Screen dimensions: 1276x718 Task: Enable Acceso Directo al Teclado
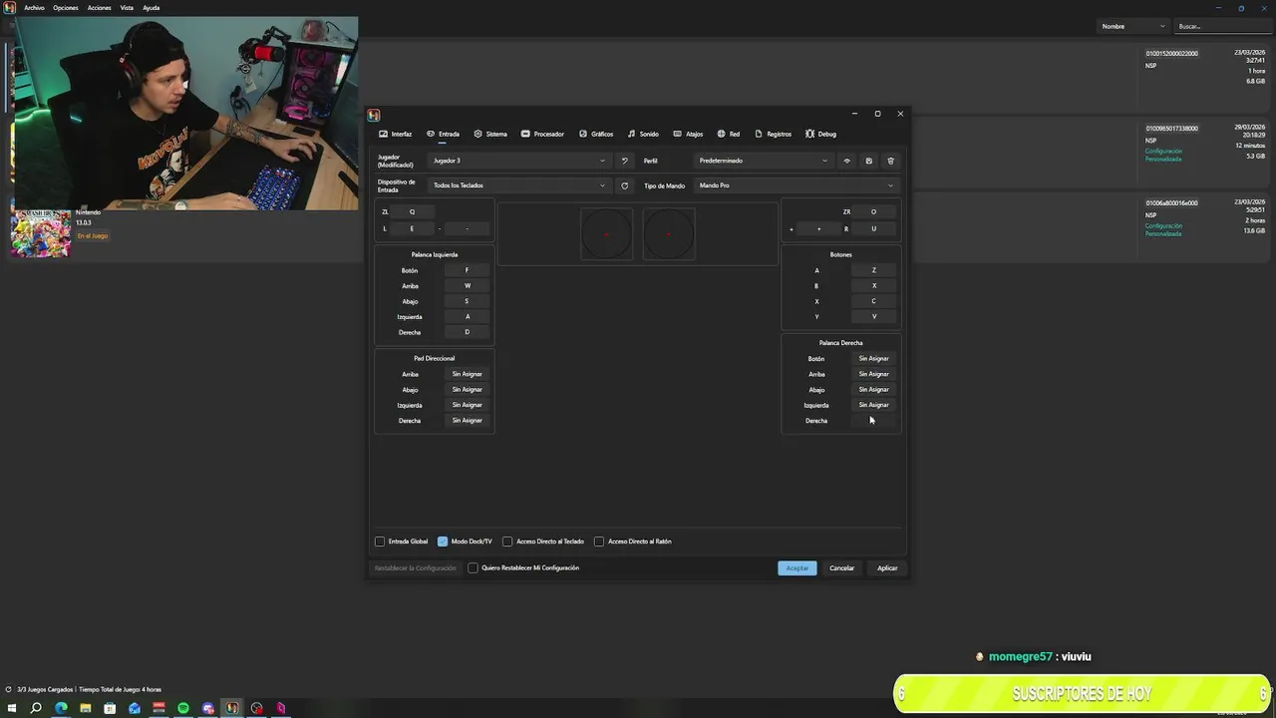[507, 541]
